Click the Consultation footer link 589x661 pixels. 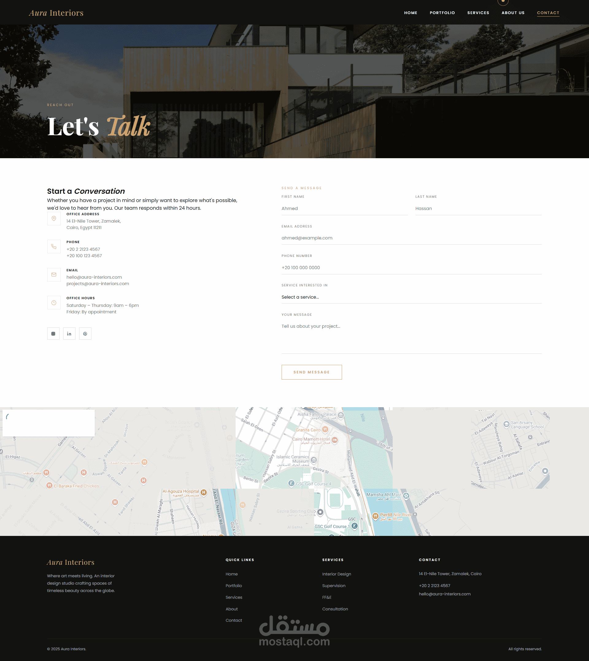pyautogui.click(x=335, y=609)
